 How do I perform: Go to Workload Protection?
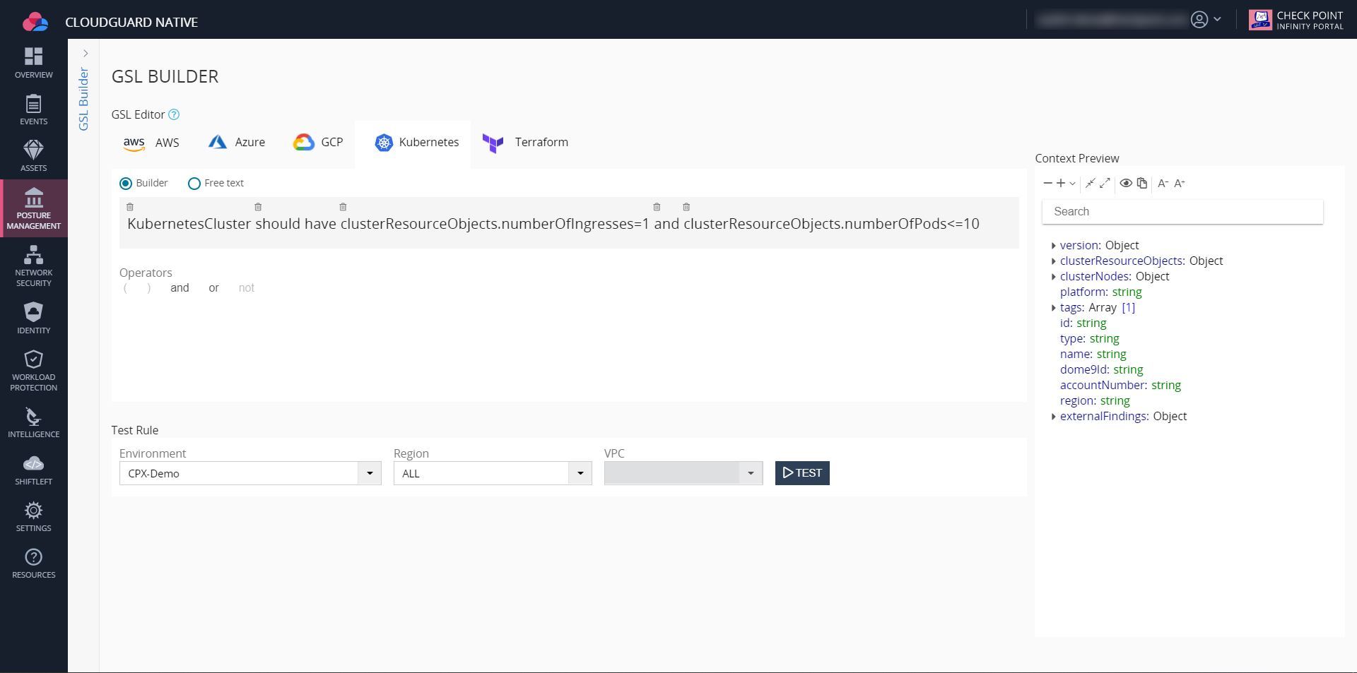[x=33, y=371]
